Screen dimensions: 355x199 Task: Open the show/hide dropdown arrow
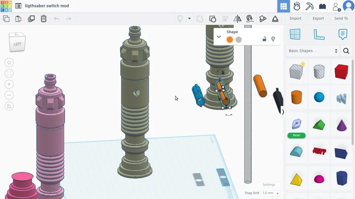pos(190,18)
